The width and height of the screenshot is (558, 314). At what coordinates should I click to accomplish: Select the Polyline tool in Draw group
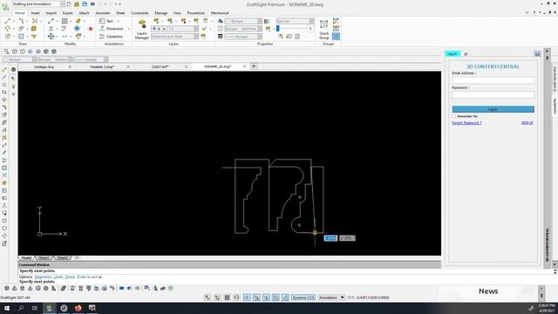pos(21,21)
